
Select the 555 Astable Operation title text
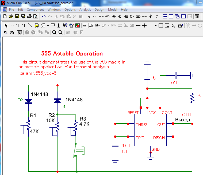[x=72, y=54]
